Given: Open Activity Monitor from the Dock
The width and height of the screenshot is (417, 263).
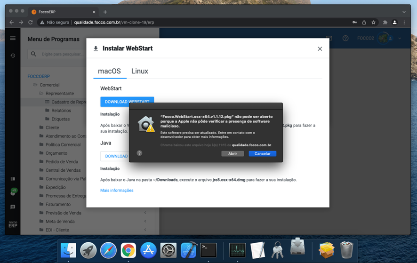Looking at the screenshot, I should point(238,250).
